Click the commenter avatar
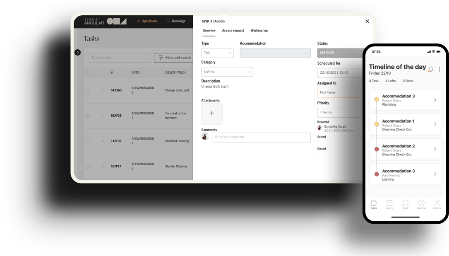The width and height of the screenshot is (449, 256). pyautogui.click(x=205, y=137)
